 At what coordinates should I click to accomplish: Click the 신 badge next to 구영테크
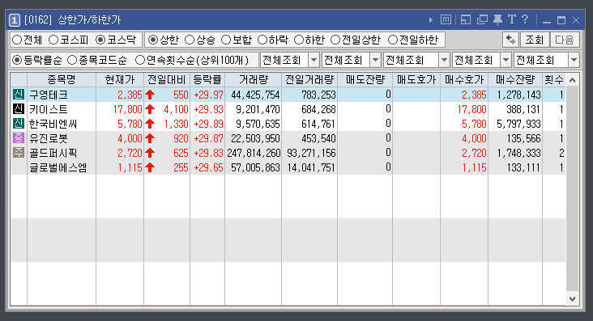(x=19, y=95)
